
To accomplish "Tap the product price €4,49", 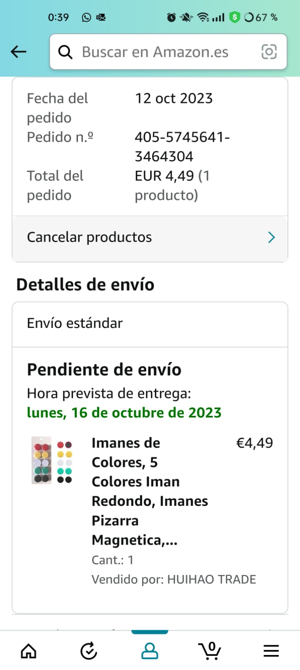I will (254, 443).
